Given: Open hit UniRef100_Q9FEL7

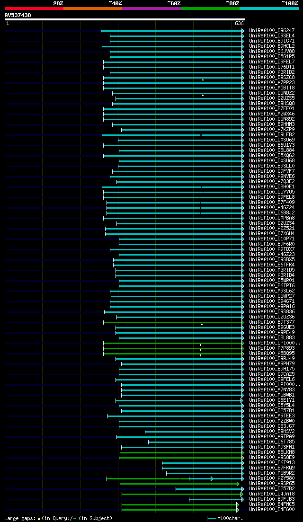Looking at the screenshot, I should (272, 62).
